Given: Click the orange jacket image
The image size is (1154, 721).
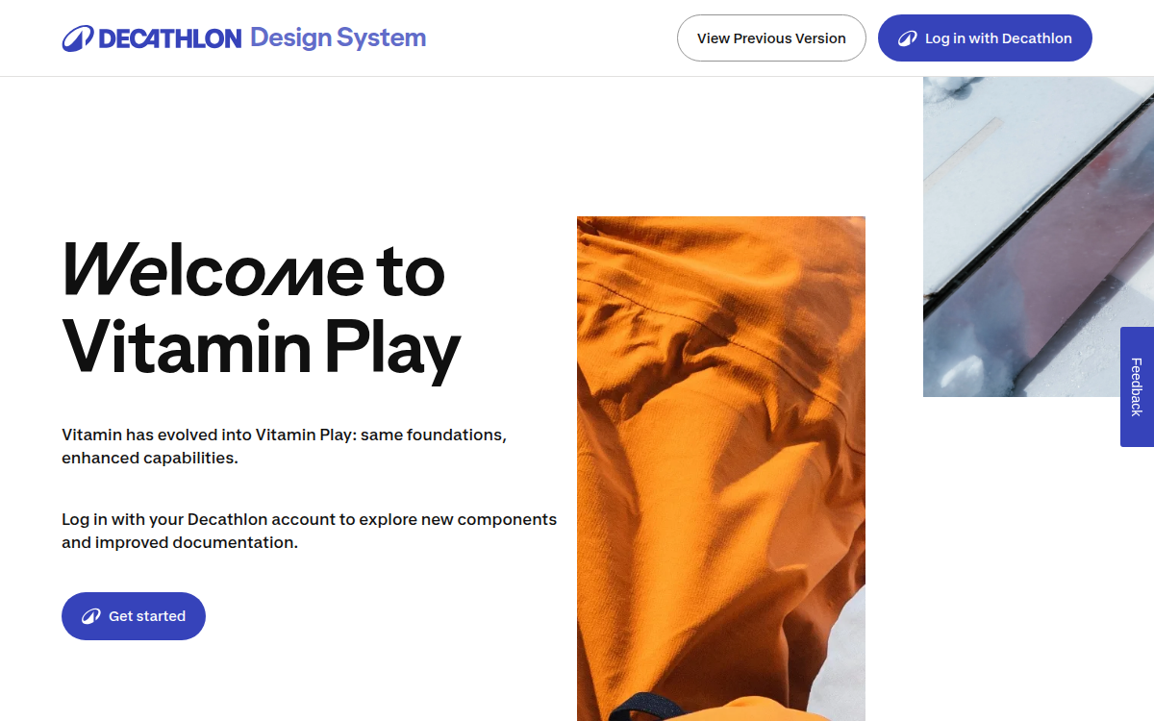Looking at the screenshot, I should [721, 468].
